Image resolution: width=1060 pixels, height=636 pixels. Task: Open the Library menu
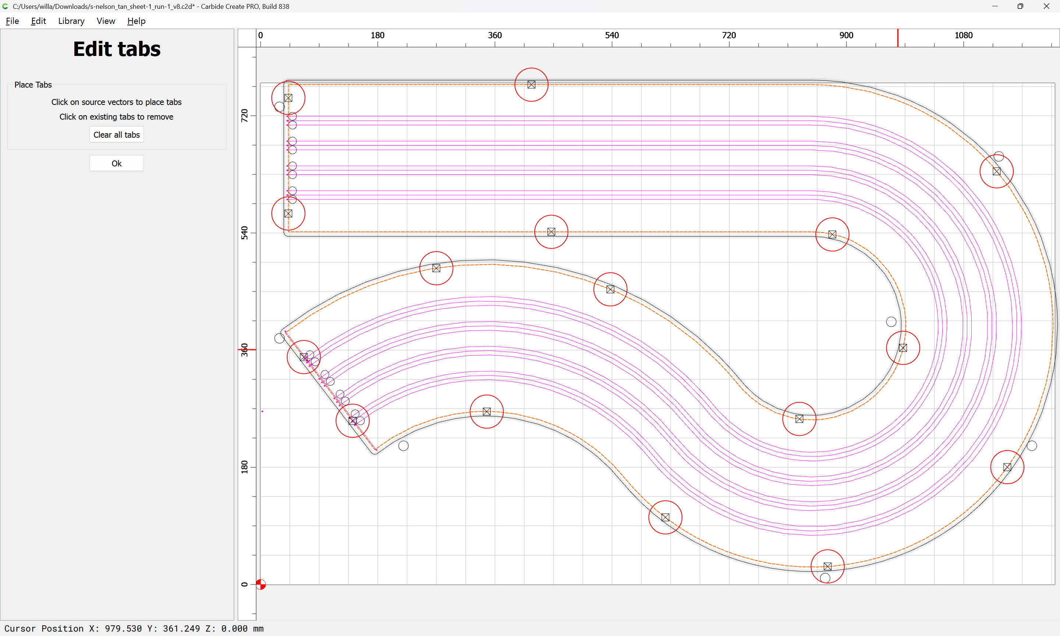point(71,21)
